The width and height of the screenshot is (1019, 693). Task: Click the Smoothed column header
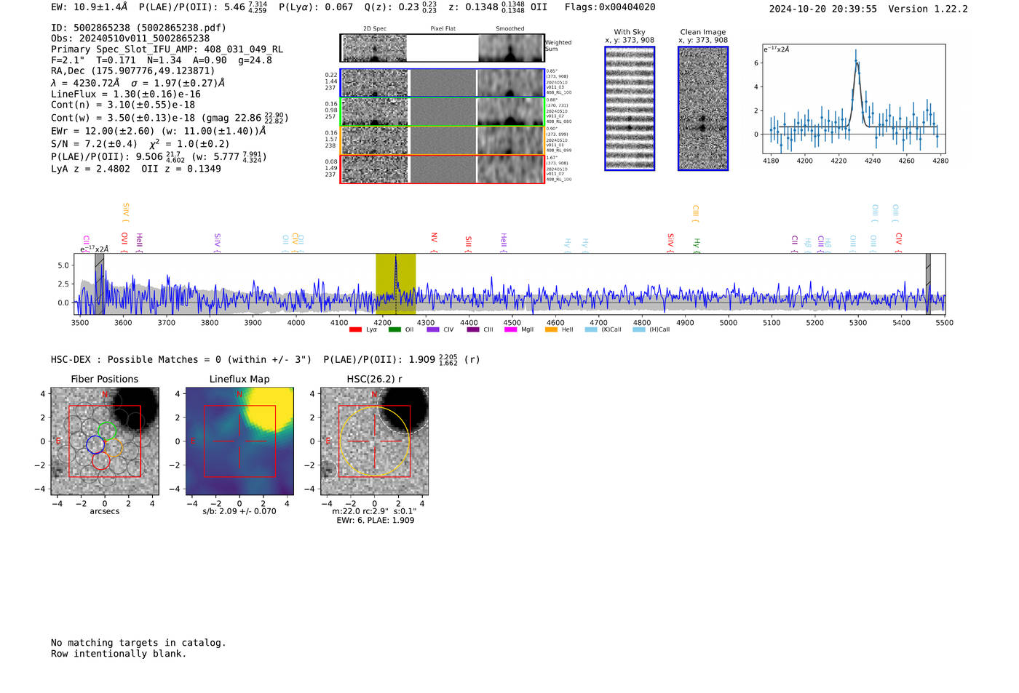[510, 29]
